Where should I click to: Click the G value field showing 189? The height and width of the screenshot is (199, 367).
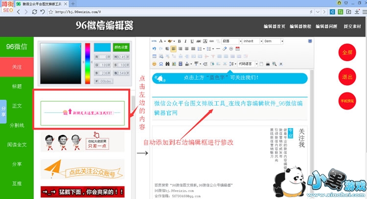pyautogui.click(x=102, y=65)
